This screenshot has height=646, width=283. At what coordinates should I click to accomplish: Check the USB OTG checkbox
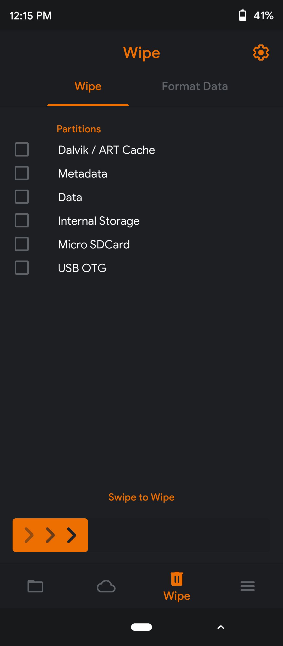click(22, 268)
